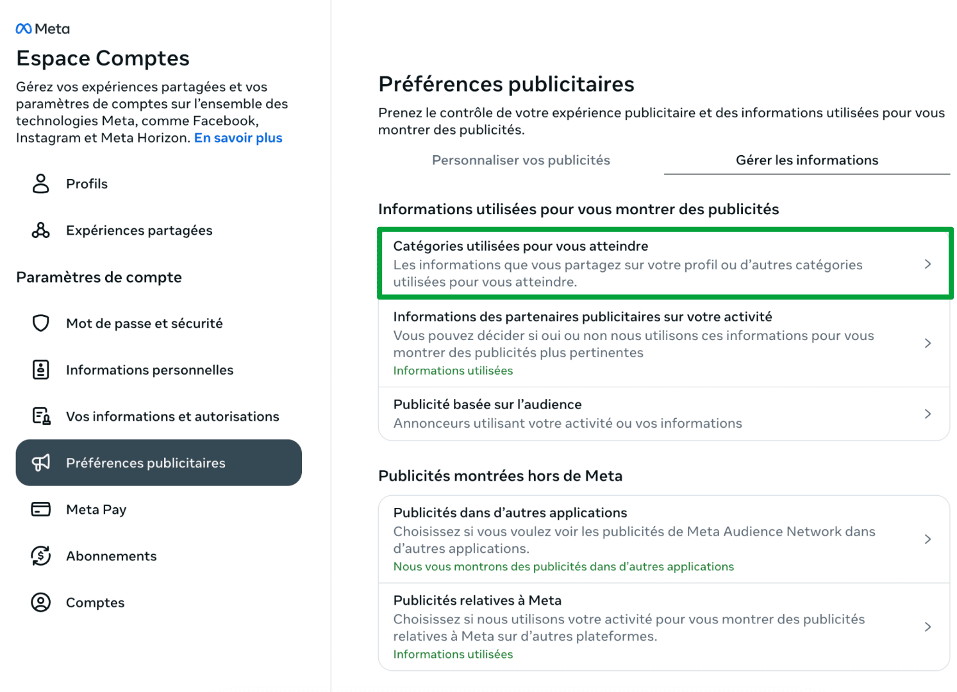Select the Gérer les informations tab

click(807, 160)
